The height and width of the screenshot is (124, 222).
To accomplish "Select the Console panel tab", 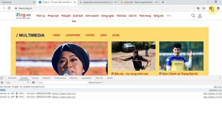I will point(24,78).
